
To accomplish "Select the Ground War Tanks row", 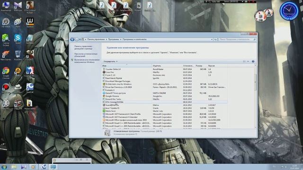I will click(165, 99).
